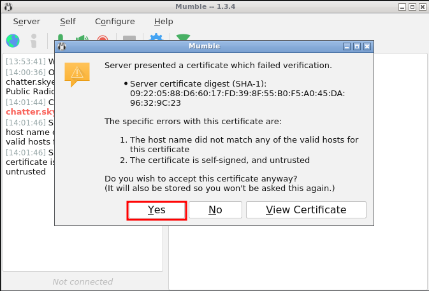This screenshot has width=429, height=291.
Task: Close the certificate warning dialog
Action: pyautogui.click(x=367, y=46)
